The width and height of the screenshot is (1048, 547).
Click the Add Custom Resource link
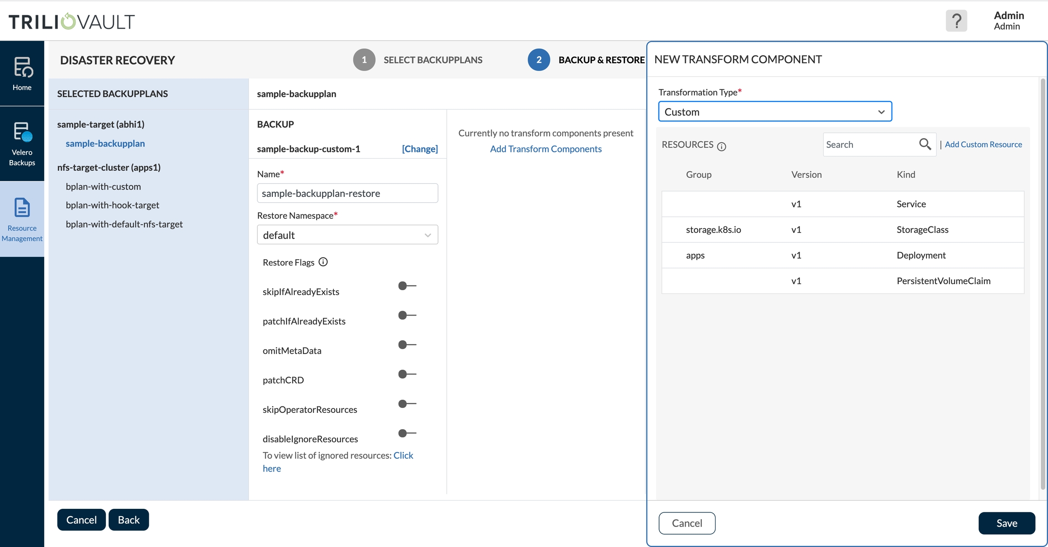[983, 145]
